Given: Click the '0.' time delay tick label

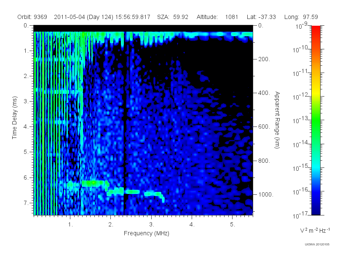Looking at the screenshot, I should click(x=26, y=25).
